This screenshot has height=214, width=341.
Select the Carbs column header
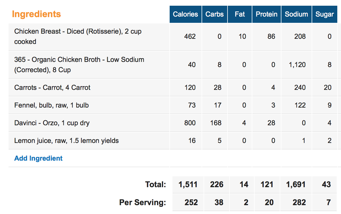pyautogui.click(x=215, y=14)
